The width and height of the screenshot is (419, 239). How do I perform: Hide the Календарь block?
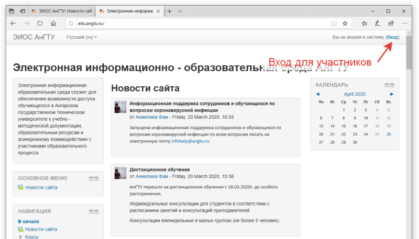[387, 85]
